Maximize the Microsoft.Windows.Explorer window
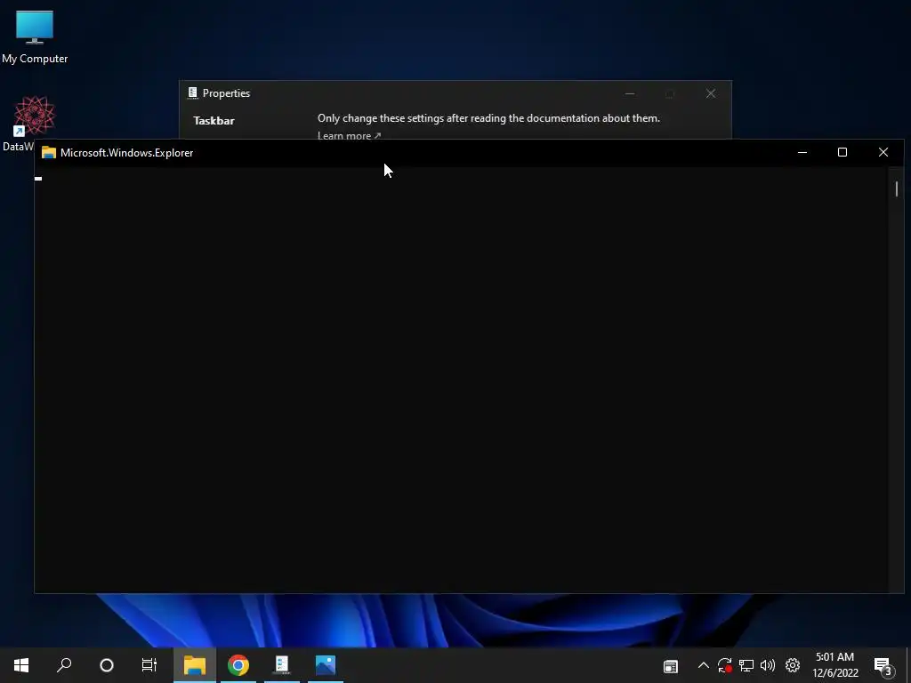Screen dimensions: 911x683 (x=842, y=152)
